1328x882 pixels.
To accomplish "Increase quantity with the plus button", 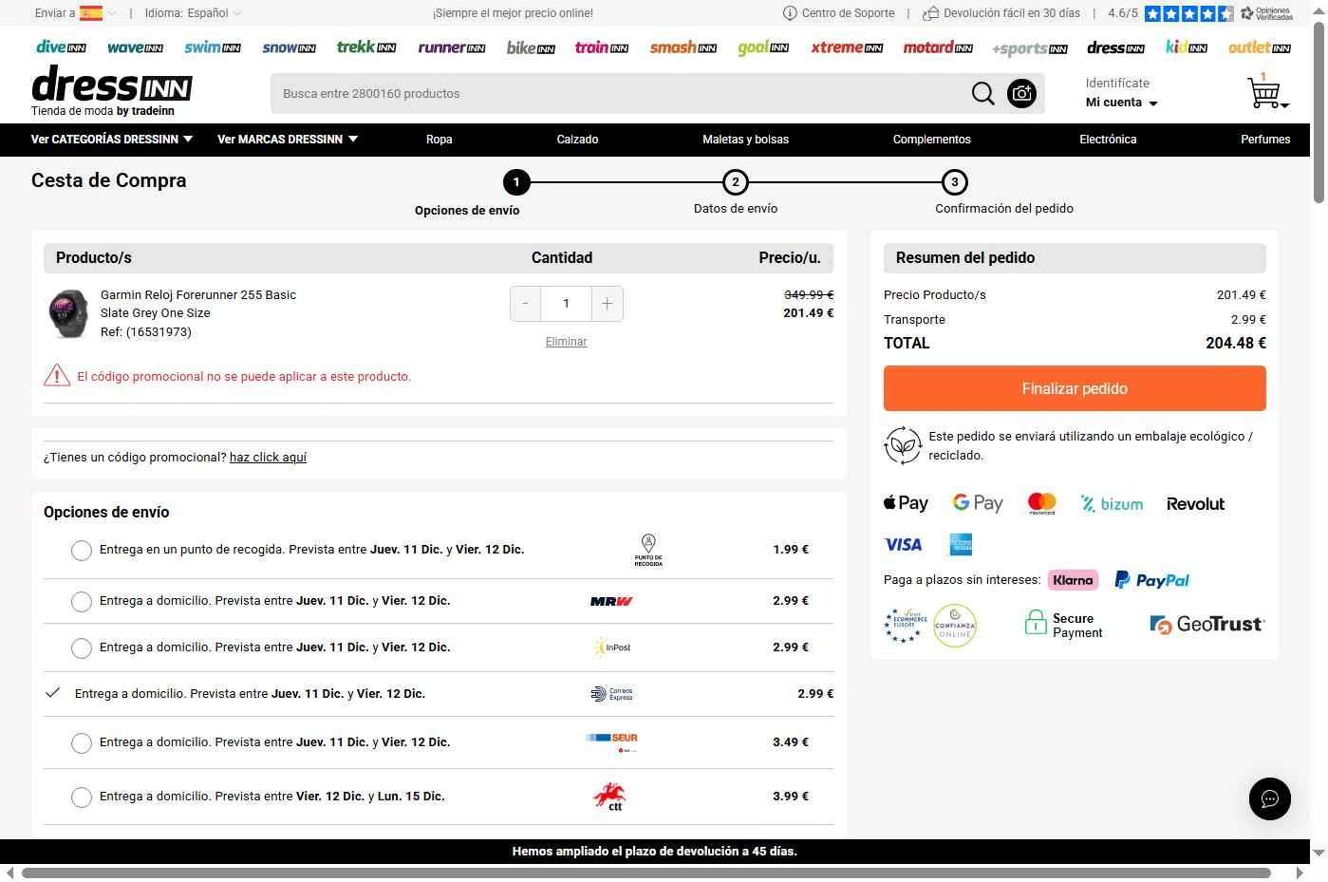I will tap(608, 304).
